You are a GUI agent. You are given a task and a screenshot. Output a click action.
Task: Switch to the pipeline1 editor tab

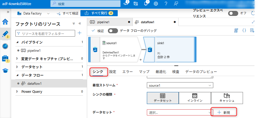[110, 22]
